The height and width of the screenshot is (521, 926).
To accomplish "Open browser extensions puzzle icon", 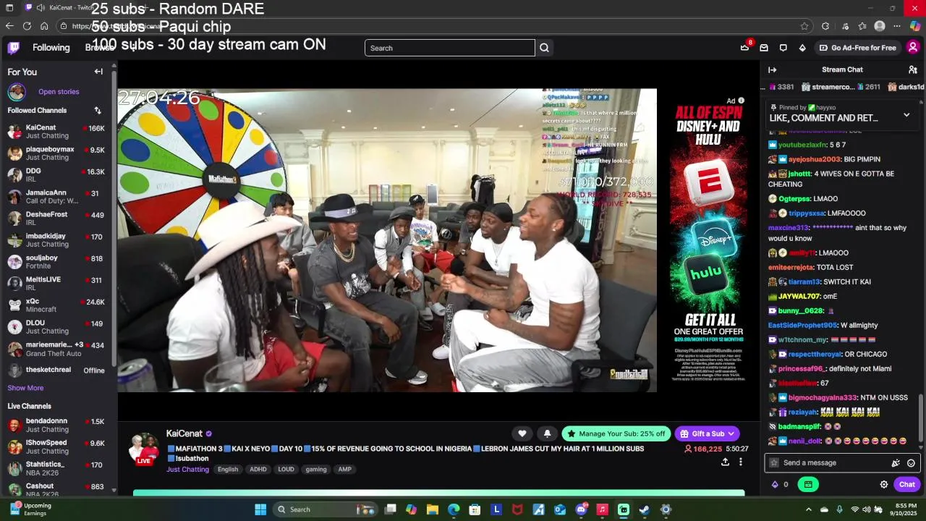I will [825, 26].
